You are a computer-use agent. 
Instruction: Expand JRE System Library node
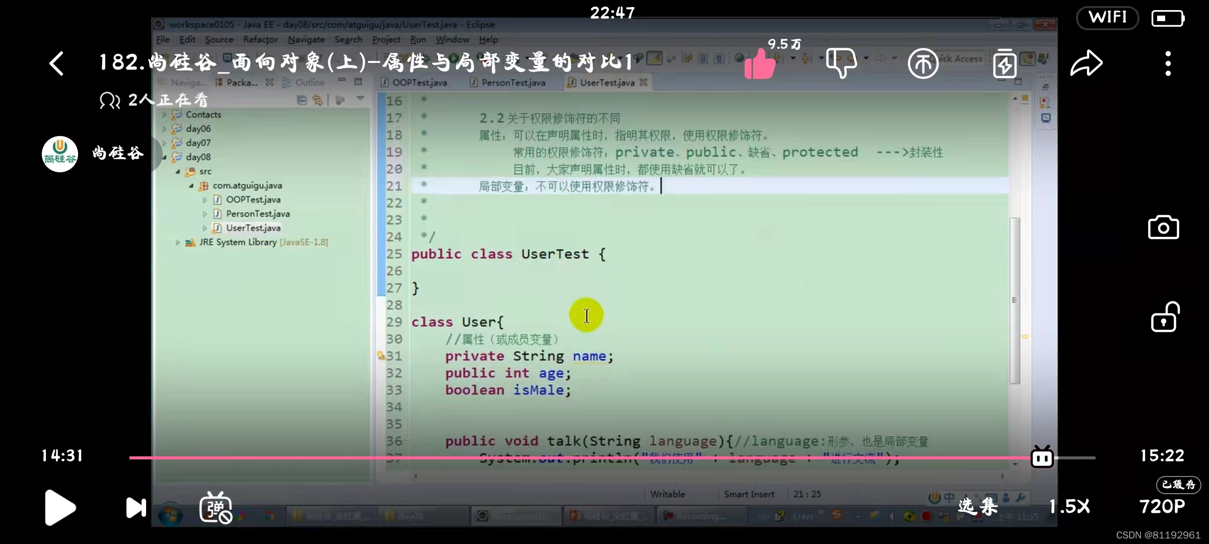pyautogui.click(x=177, y=242)
